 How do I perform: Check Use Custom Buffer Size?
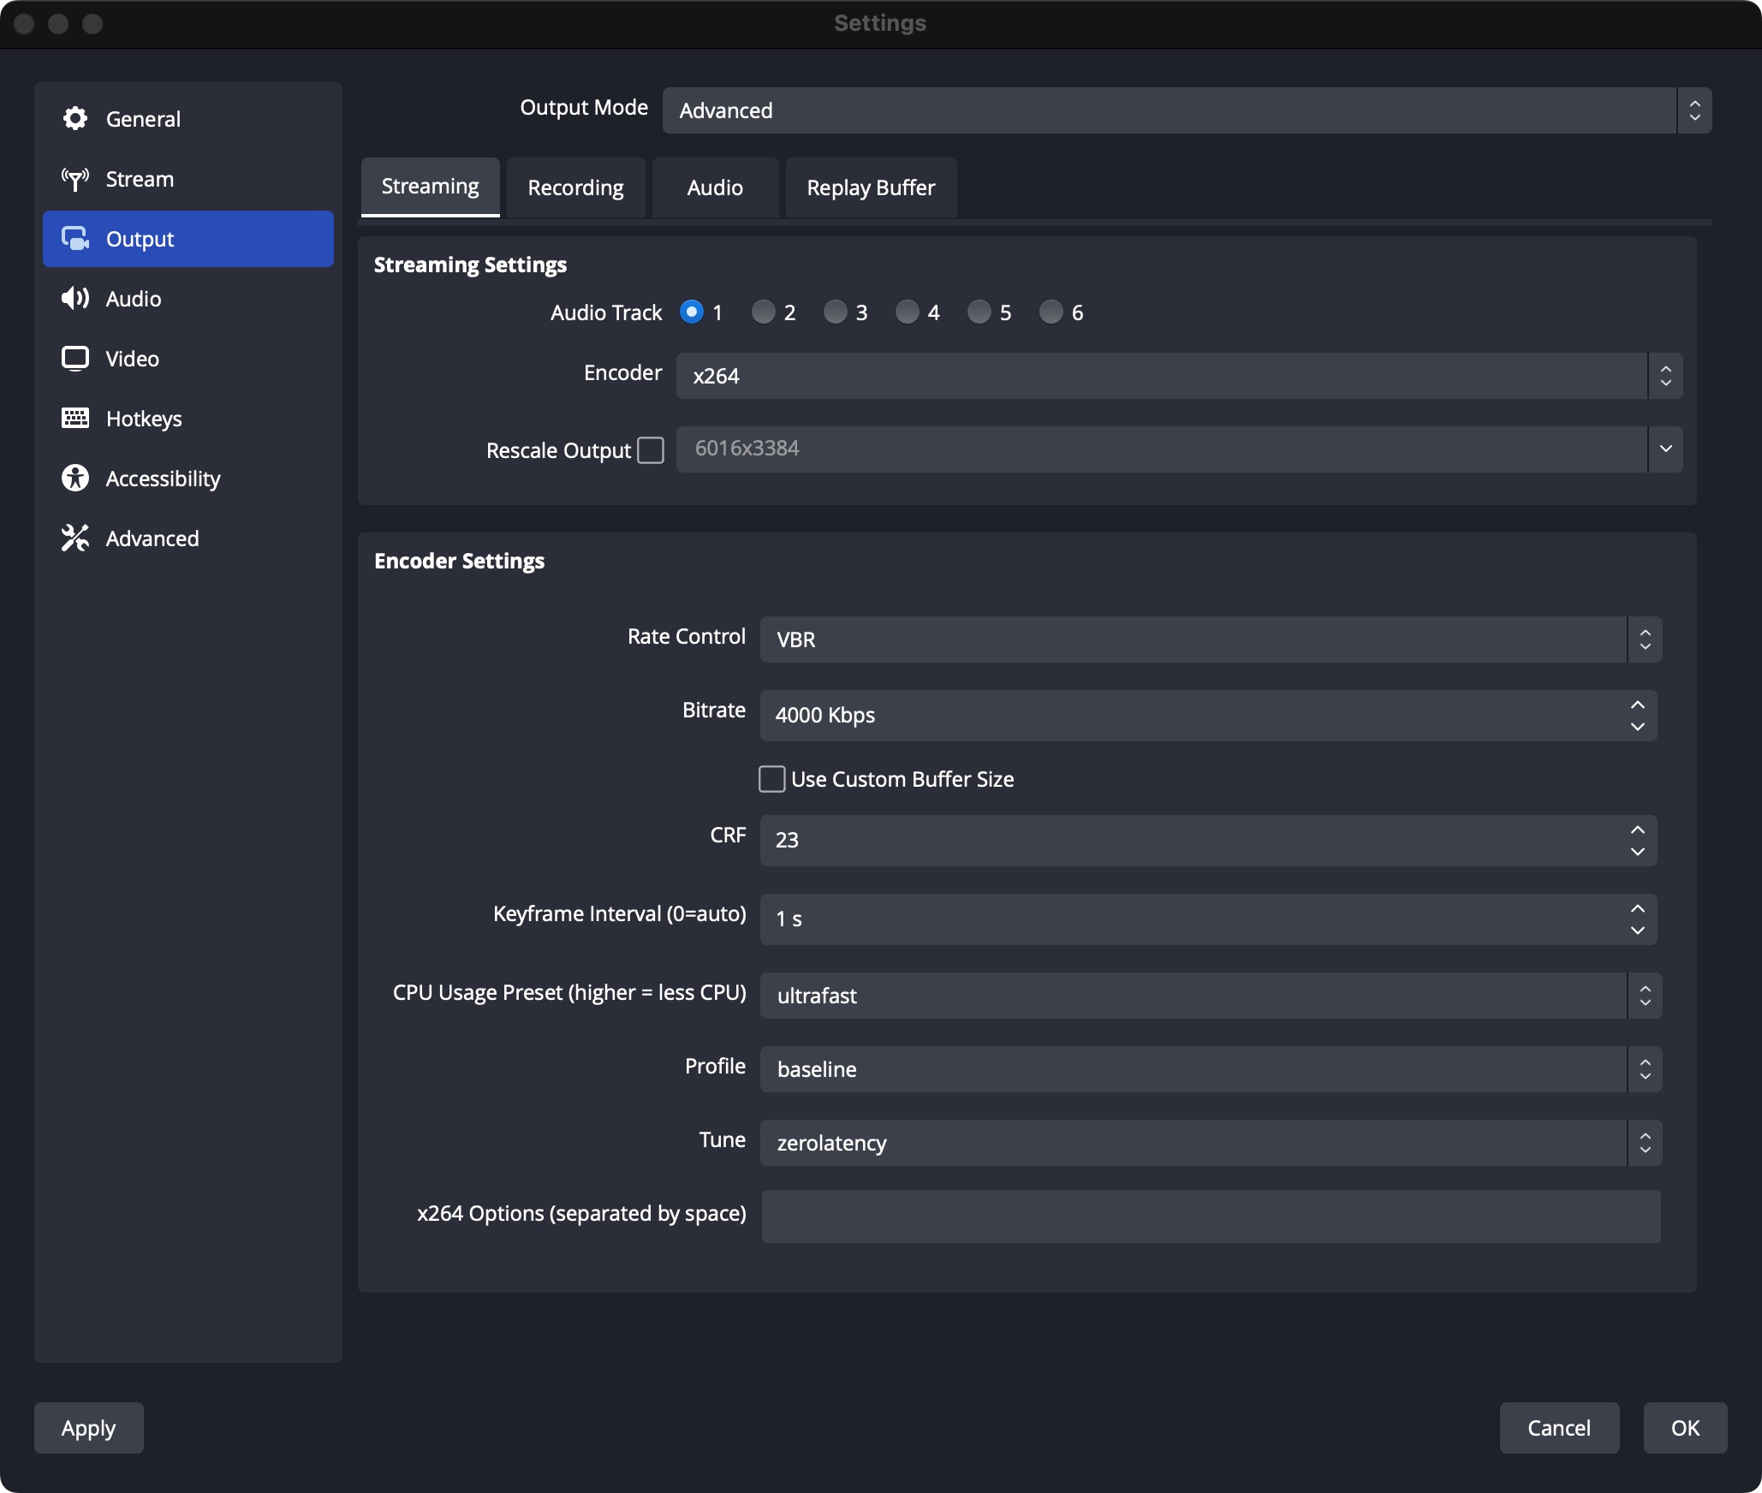(771, 779)
